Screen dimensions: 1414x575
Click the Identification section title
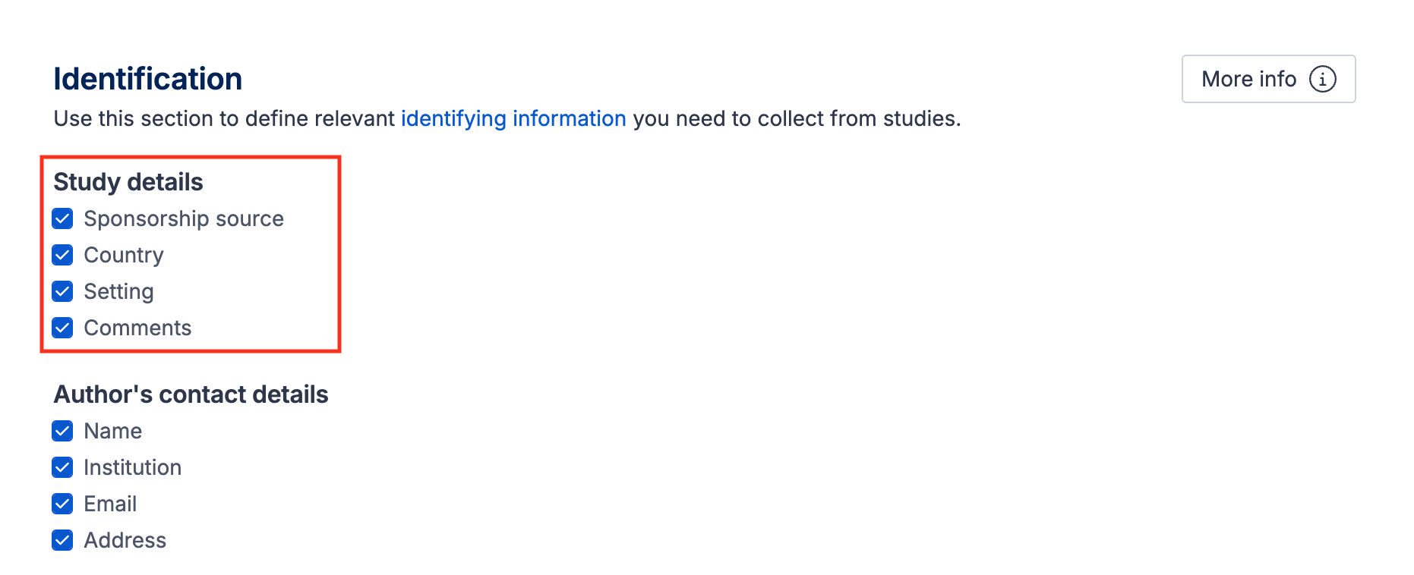[x=148, y=79]
